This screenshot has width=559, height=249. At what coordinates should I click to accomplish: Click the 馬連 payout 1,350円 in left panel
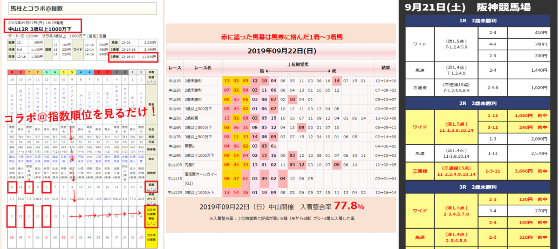click(36, 57)
